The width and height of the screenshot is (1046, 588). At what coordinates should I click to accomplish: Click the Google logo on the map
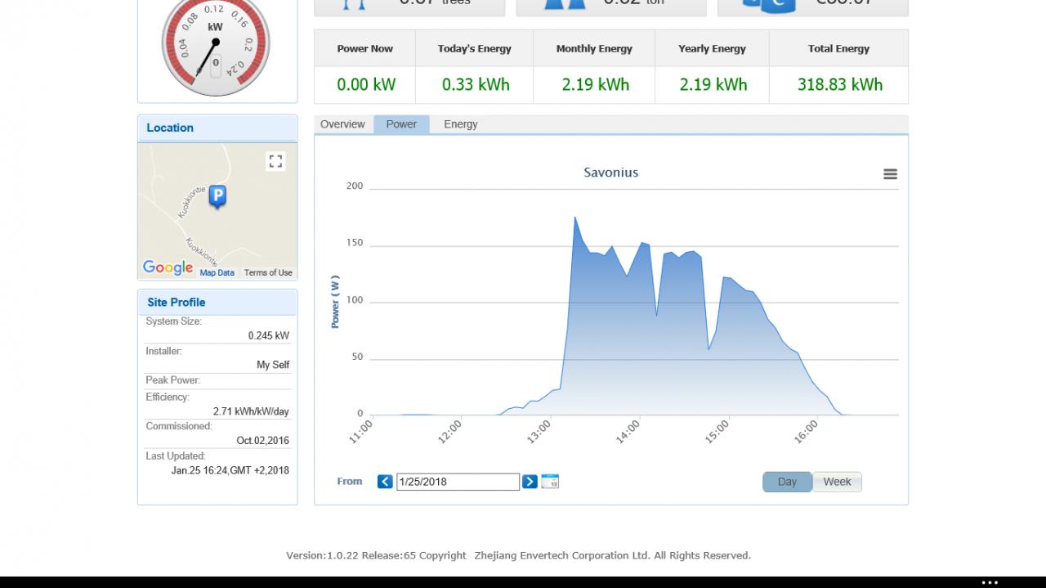168,267
